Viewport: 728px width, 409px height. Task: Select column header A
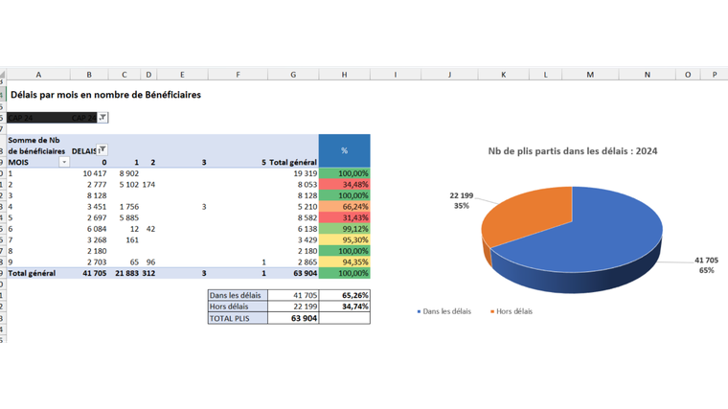38,75
